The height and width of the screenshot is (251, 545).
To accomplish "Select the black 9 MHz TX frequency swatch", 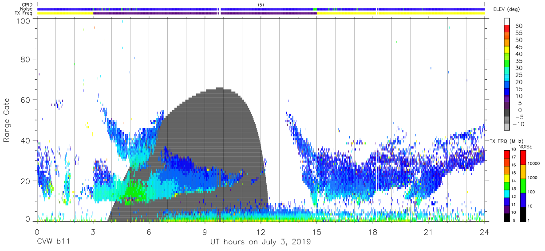I will tap(507, 217).
